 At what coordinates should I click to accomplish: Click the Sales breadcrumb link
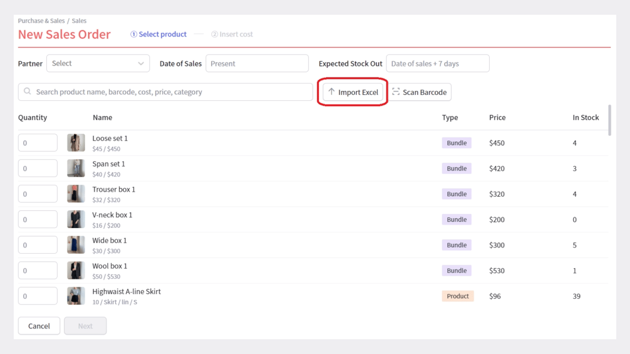click(x=79, y=21)
